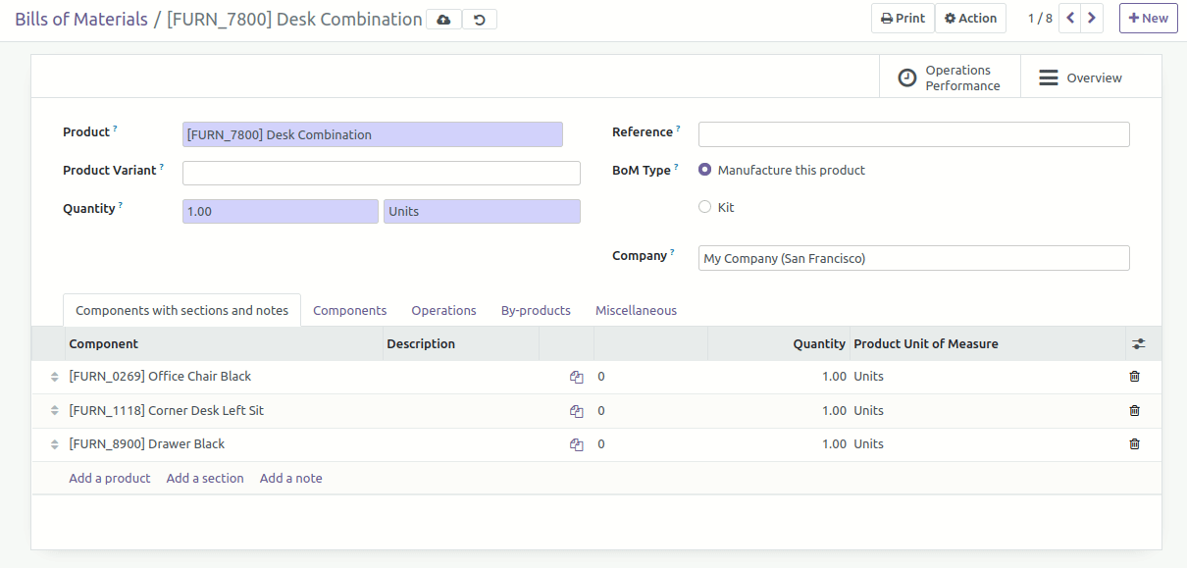This screenshot has height=568, width=1187.
Task: Go to previous record arrow
Action: click(x=1070, y=18)
